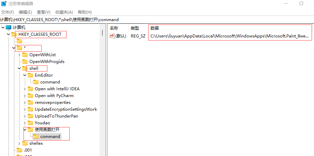Screen dimensions: 314x156
Task: Open the 文件(F) menu
Action: [x=8, y=12]
